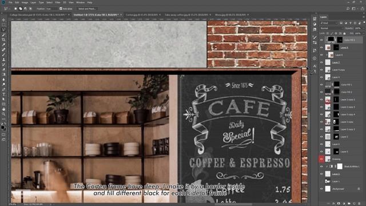Click Add to Selection mode icon
This screenshot has width=366, height=206.
pyautogui.click(x=21, y=9)
